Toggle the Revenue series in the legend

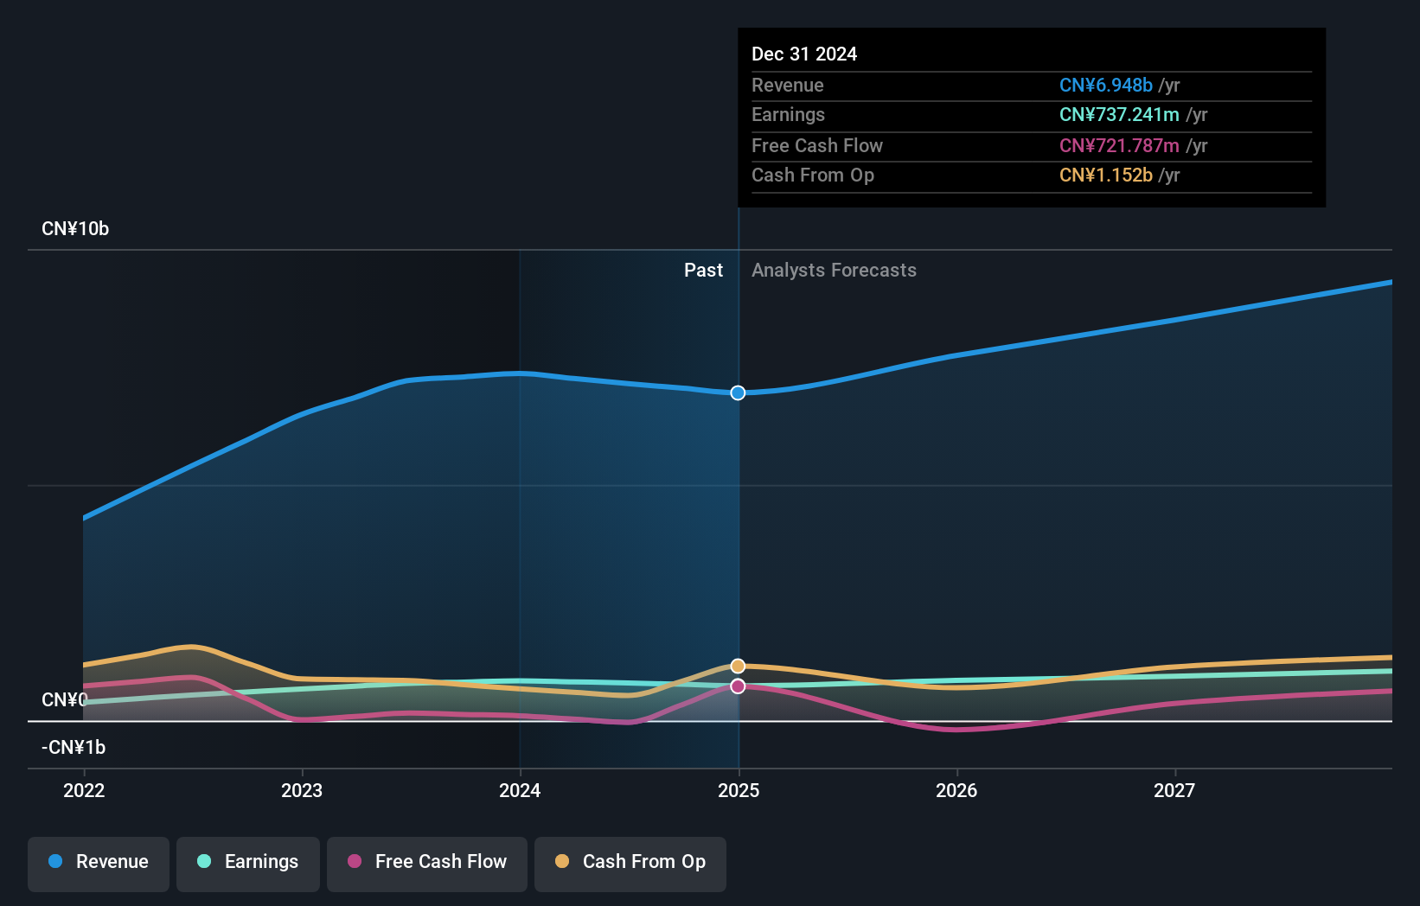pyautogui.click(x=99, y=864)
